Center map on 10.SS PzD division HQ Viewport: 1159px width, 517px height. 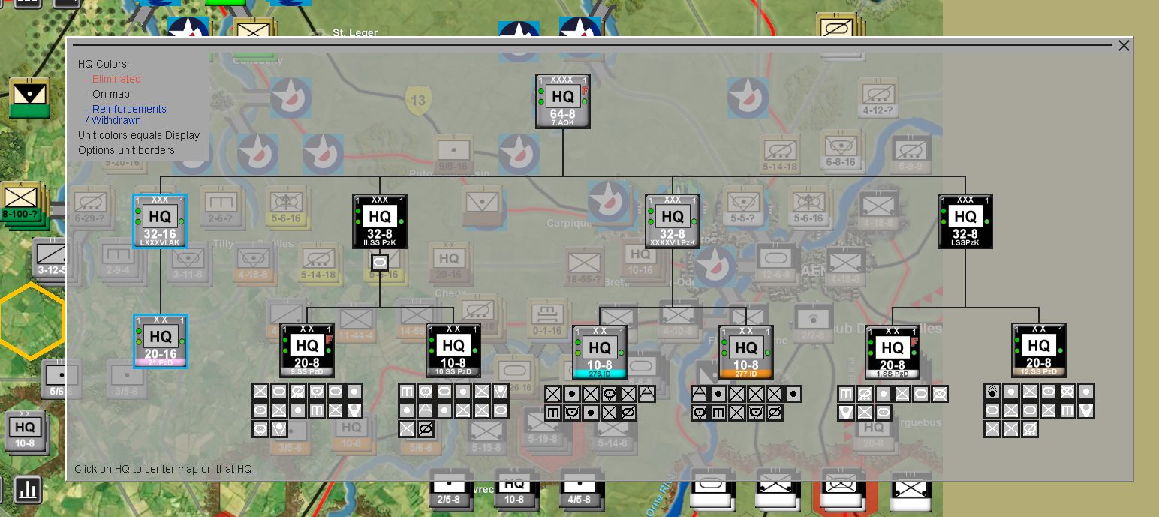pyautogui.click(x=453, y=350)
